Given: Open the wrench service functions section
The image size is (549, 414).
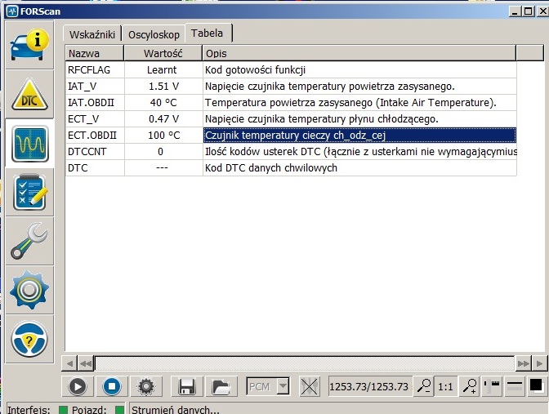Looking at the screenshot, I should [x=29, y=241].
